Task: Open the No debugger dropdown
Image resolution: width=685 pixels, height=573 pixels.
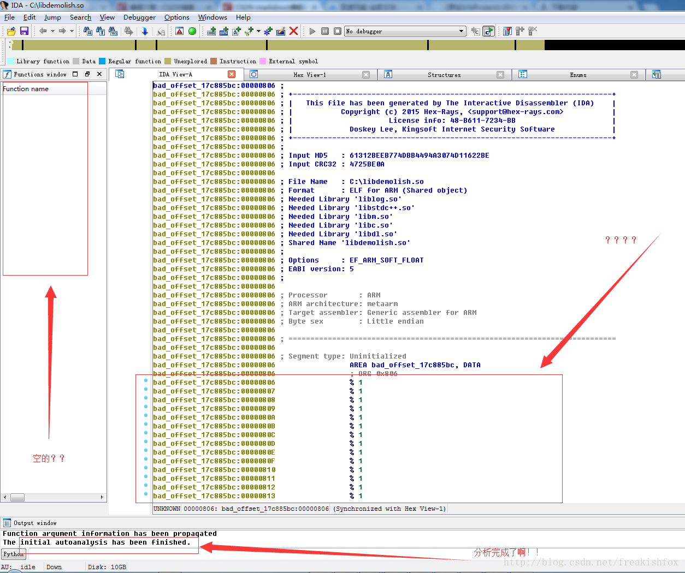Action: (461, 31)
